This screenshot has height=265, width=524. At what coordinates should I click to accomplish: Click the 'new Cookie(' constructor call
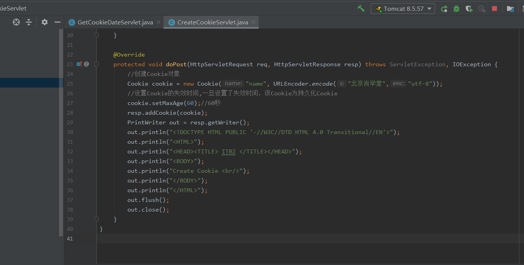[202, 84]
